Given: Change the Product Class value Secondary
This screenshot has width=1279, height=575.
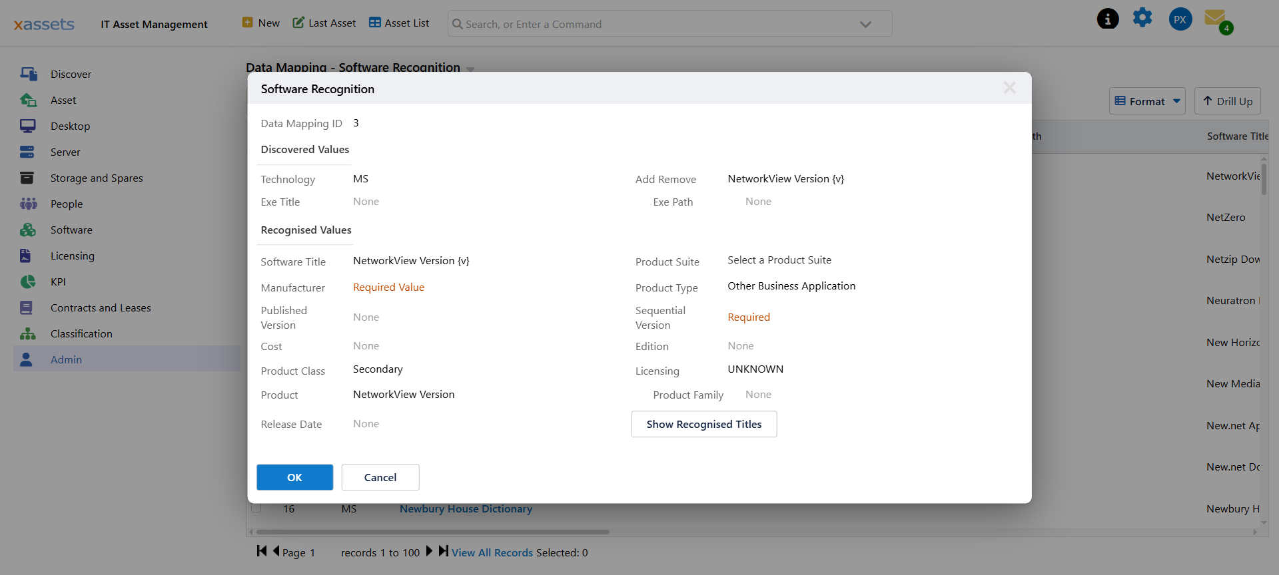Looking at the screenshot, I should pyautogui.click(x=378, y=369).
